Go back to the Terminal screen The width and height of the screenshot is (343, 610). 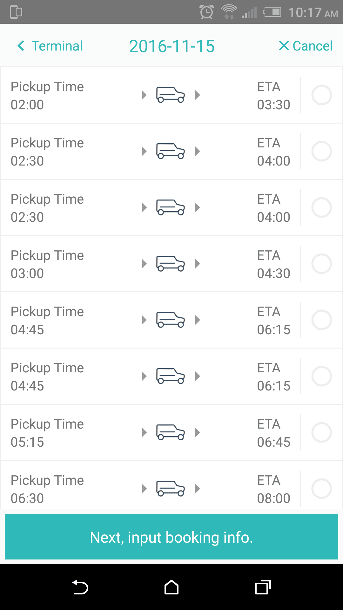click(x=50, y=46)
